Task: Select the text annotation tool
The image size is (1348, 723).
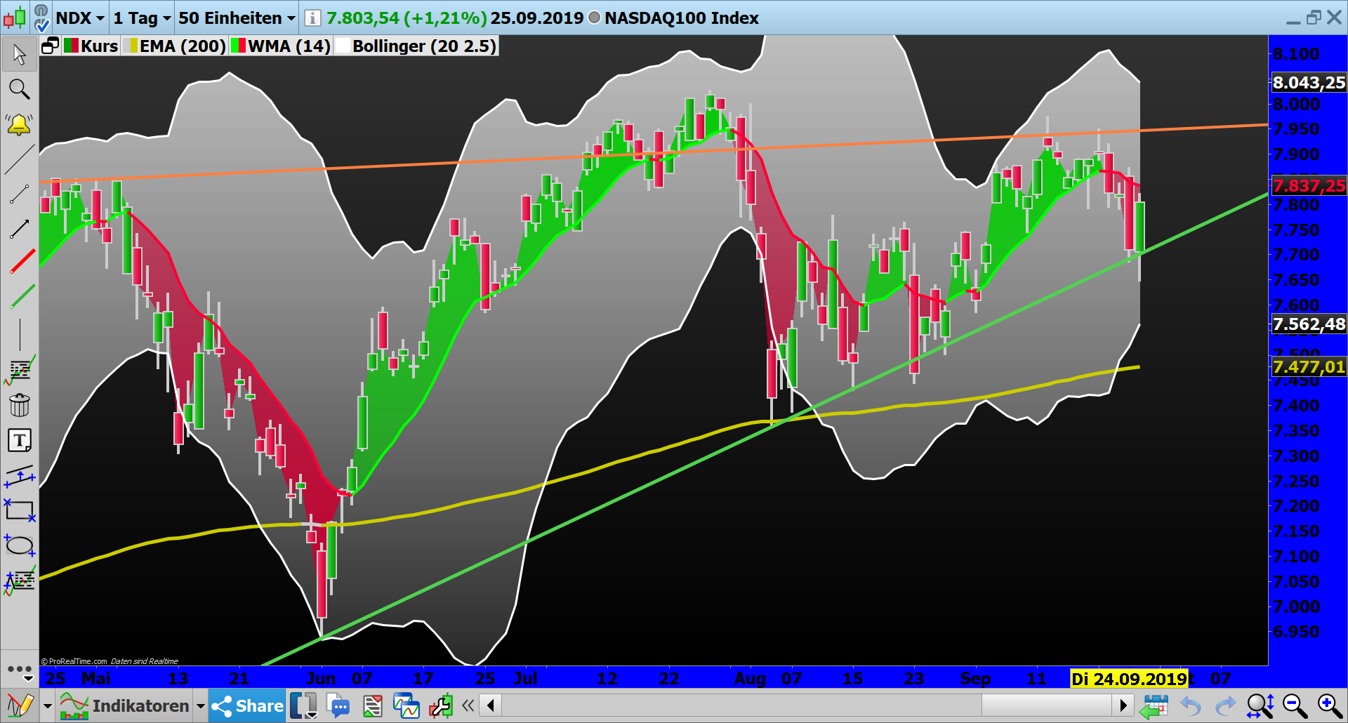Action: click(x=20, y=441)
